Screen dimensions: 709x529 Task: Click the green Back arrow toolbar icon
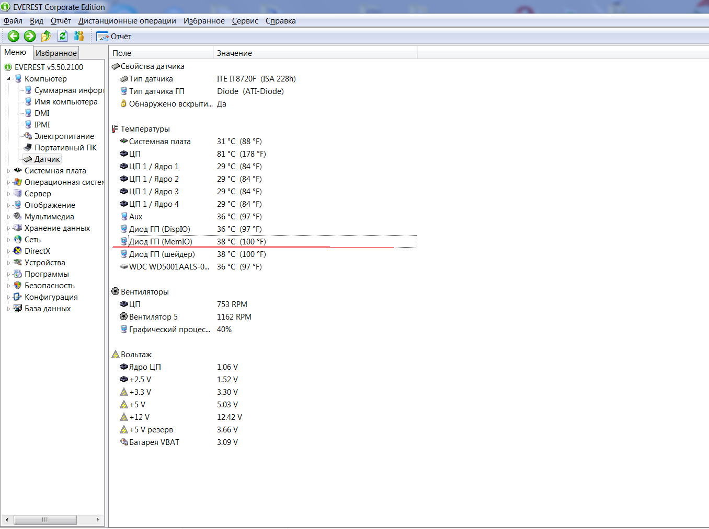[x=14, y=36]
